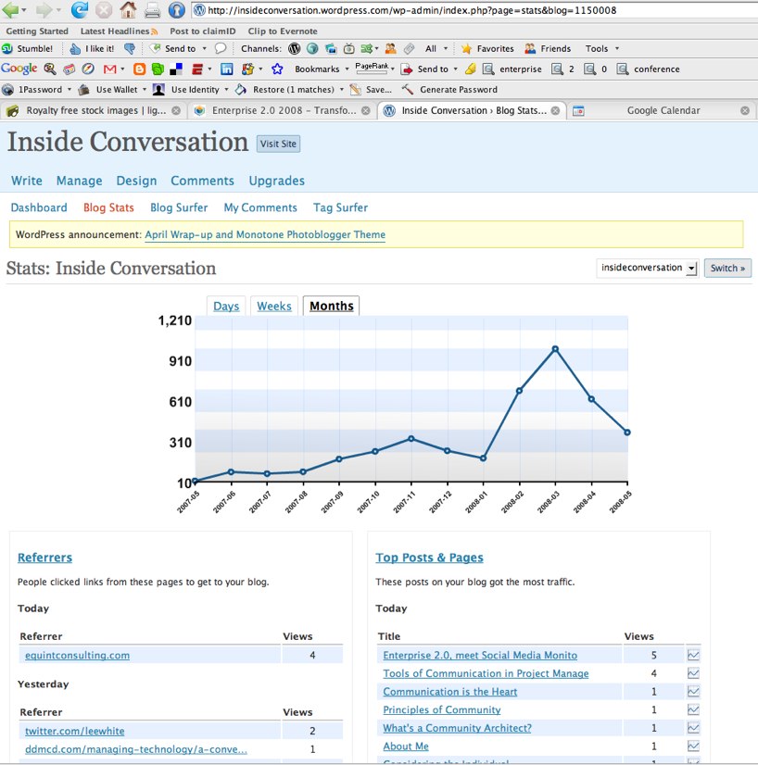The image size is (758, 765).
Task: Click the browser reload button
Action: pos(80,11)
